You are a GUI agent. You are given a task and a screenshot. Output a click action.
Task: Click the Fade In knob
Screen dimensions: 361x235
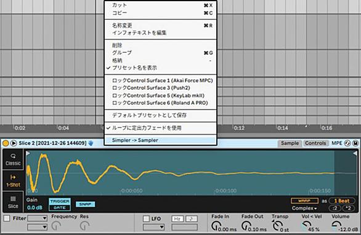(216, 226)
